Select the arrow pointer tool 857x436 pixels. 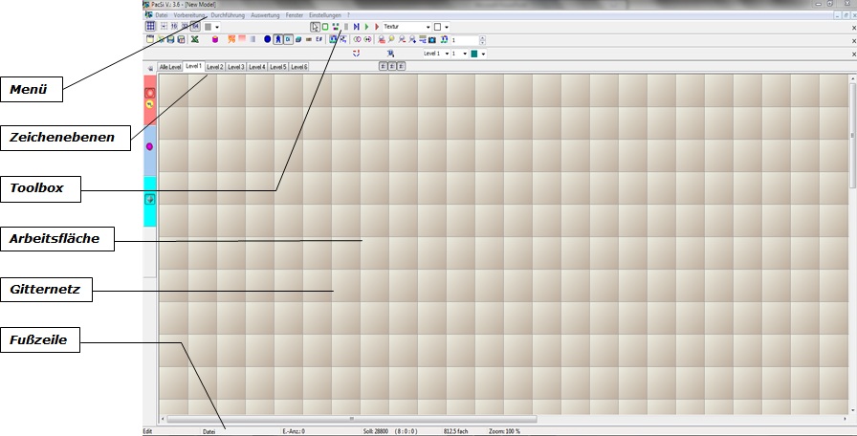(315, 27)
